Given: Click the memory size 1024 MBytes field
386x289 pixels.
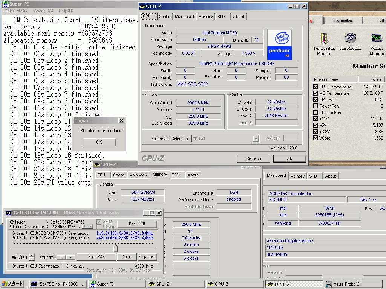Looking at the screenshot, I should [142, 199].
